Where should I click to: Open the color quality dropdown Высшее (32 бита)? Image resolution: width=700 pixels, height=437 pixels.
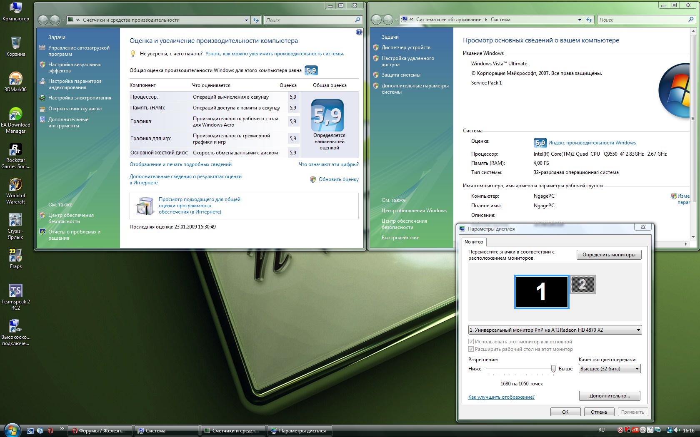pos(610,369)
